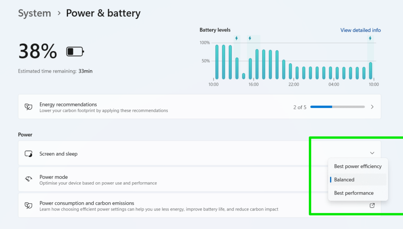This screenshot has width=403, height=229.
Task: Select Best performance power mode
Action: click(x=354, y=193)
